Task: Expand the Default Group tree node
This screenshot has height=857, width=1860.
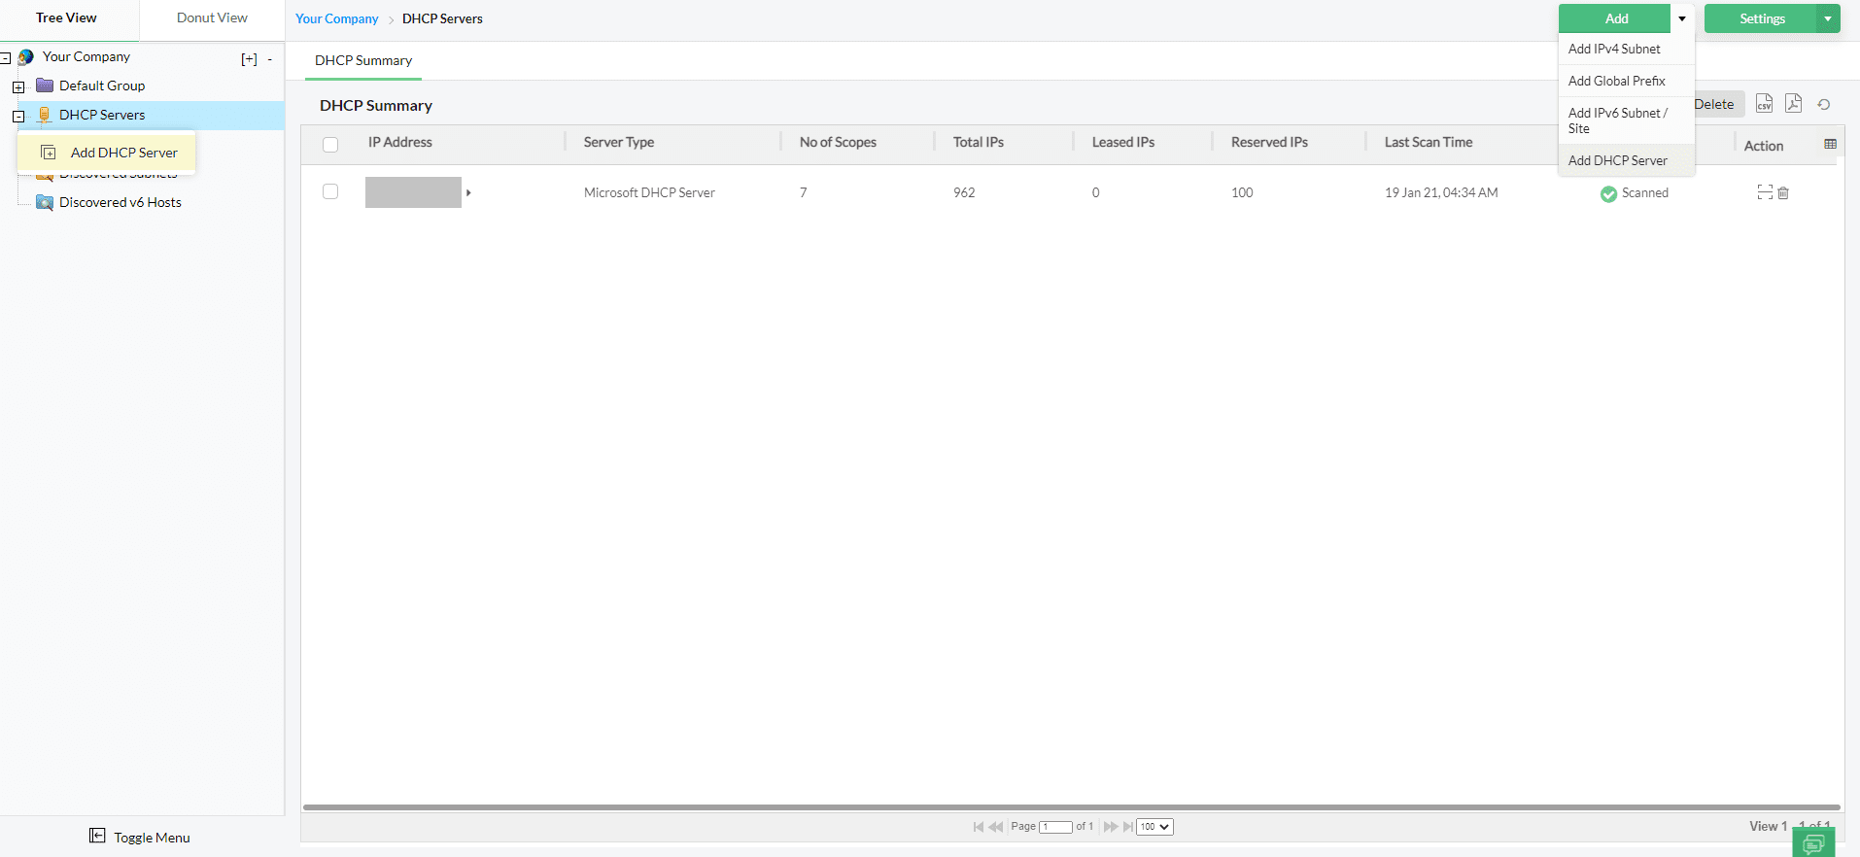Action: coord(18,87)
